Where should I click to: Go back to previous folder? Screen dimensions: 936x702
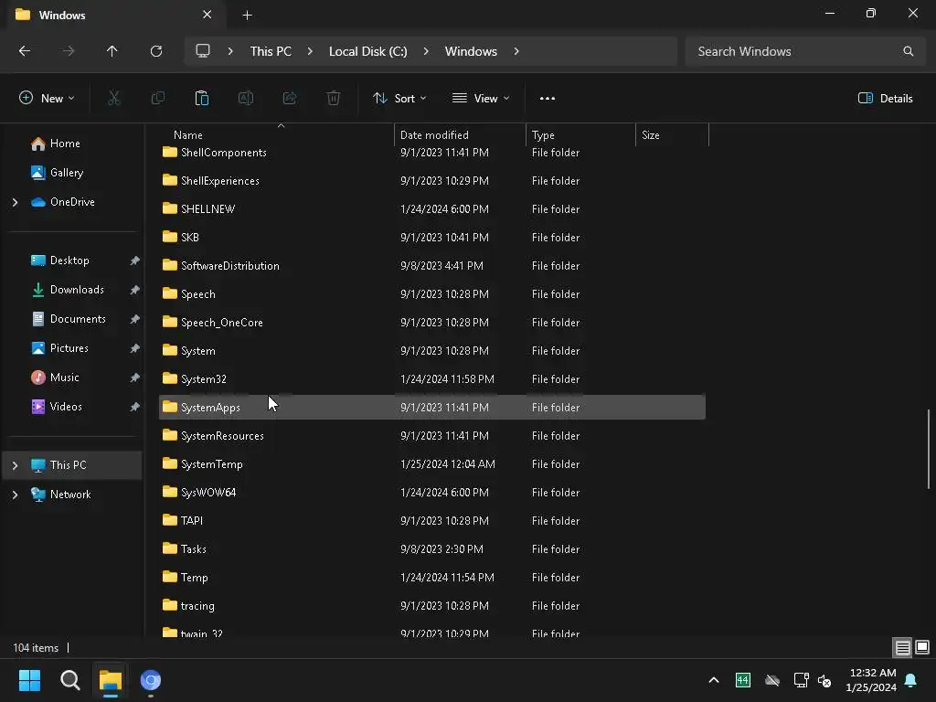[x=25, y=51]
